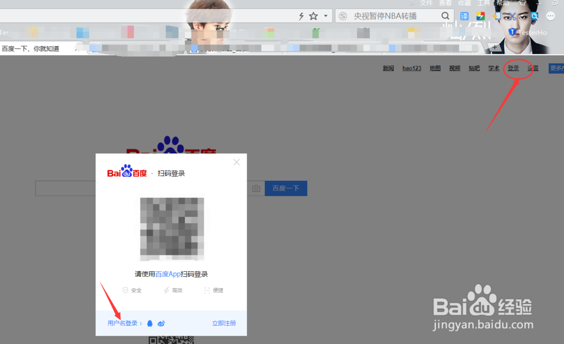Open the Google lightning extension icon

[480, 16]
